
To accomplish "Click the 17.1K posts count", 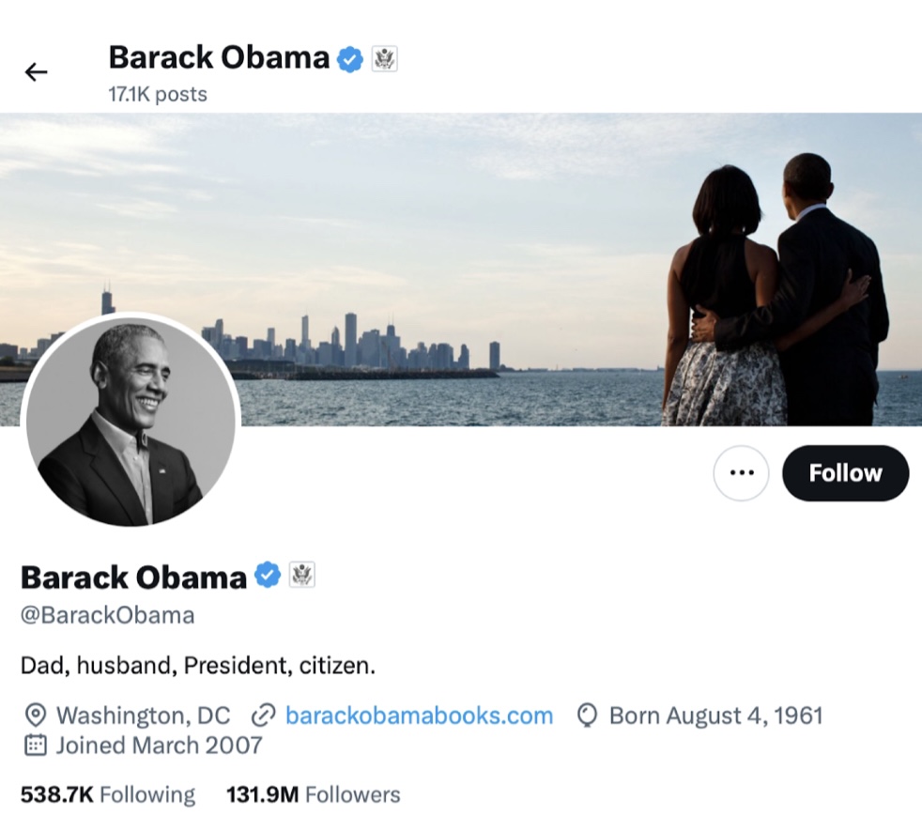I will pos(158,94).
